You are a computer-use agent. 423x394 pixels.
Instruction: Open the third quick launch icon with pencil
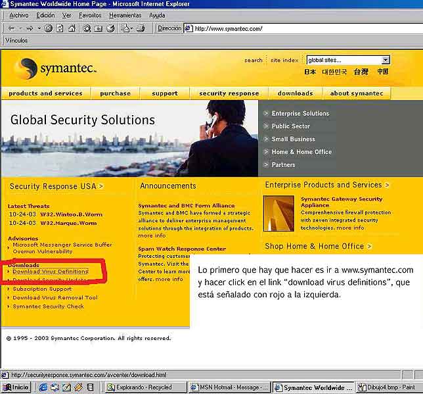click(66, 387)
